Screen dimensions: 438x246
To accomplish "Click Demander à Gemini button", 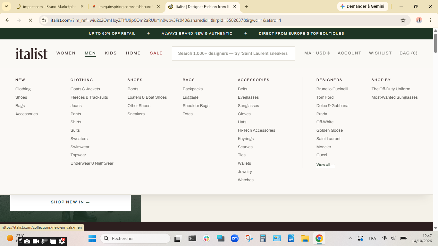I will [x=363, y=6].
